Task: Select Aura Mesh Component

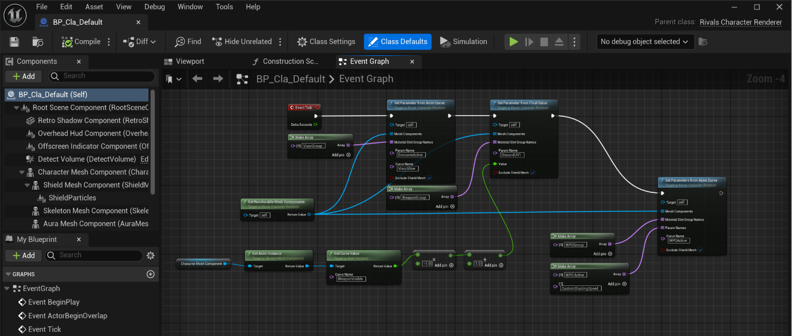Action: tap(90, 224)
